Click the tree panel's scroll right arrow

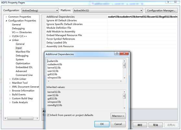click(x=37, y=118)
